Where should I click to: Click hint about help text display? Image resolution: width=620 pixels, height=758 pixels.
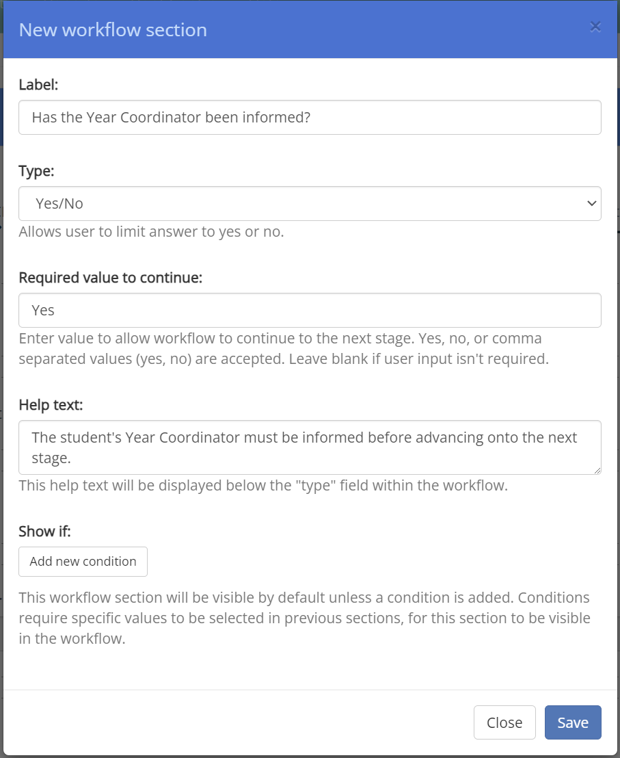(263, 485)
